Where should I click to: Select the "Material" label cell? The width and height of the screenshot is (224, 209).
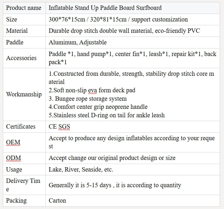(17, 31)
